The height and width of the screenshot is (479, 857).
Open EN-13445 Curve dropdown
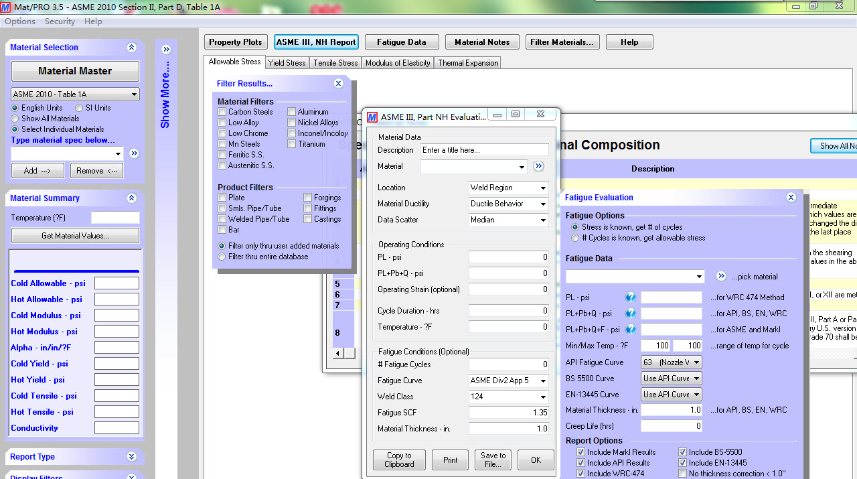pos(672,395)
